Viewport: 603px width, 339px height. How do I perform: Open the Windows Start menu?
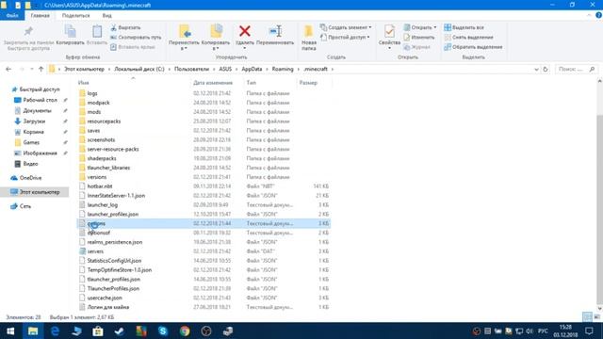click(x=10, y=331)
